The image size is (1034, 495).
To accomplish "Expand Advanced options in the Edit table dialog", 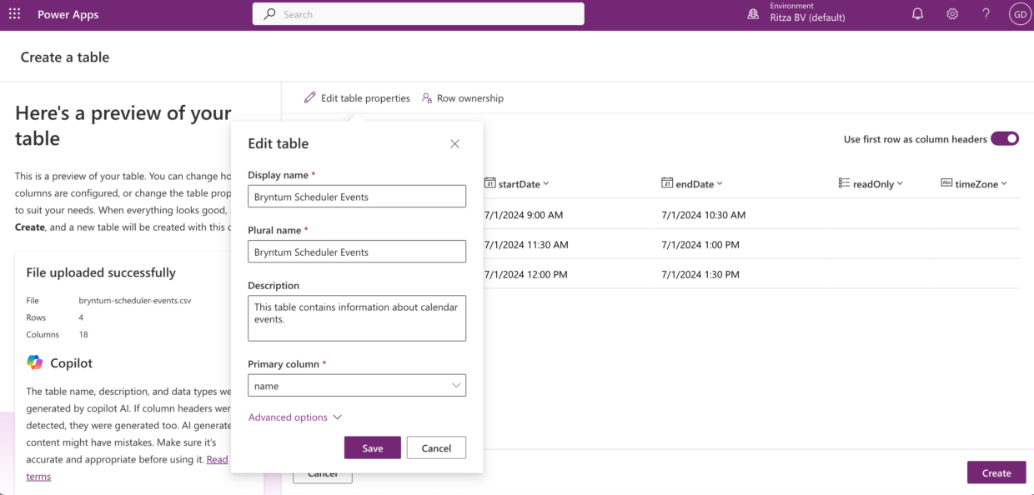I will [294, 417].
